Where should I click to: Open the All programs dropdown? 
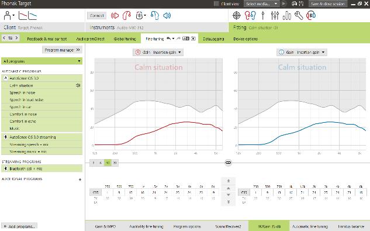tap(42, 61)
